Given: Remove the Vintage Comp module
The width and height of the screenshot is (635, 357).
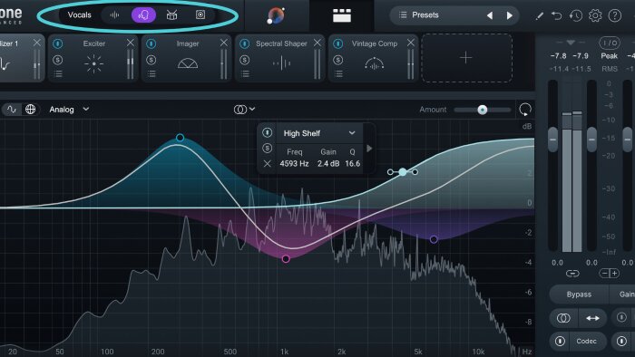Looking at the screenshot, I should (411, 43).
